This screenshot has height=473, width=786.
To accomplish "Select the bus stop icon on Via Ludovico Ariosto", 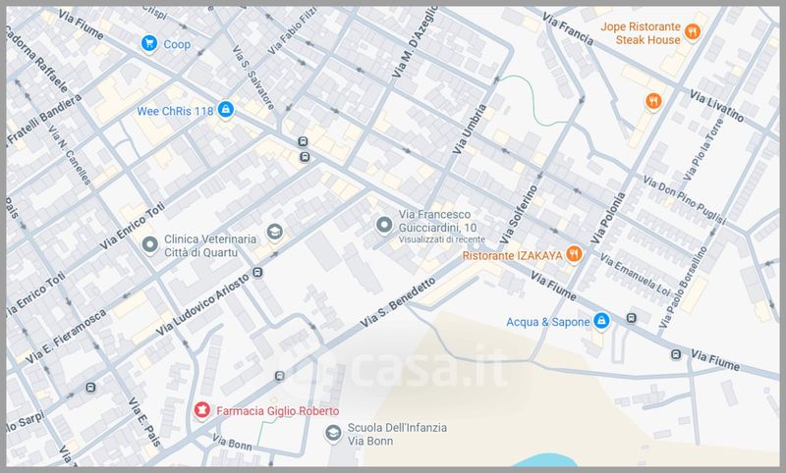I will coord(257,273).
